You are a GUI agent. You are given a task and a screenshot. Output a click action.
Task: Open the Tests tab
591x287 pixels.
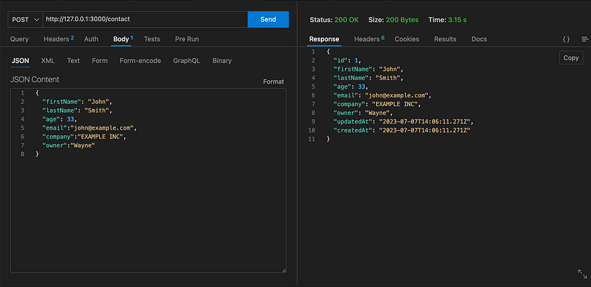click(x=152, y=39)
